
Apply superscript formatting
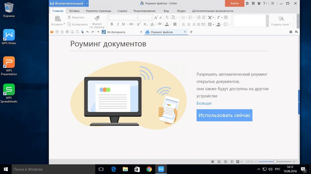(139, 24)
